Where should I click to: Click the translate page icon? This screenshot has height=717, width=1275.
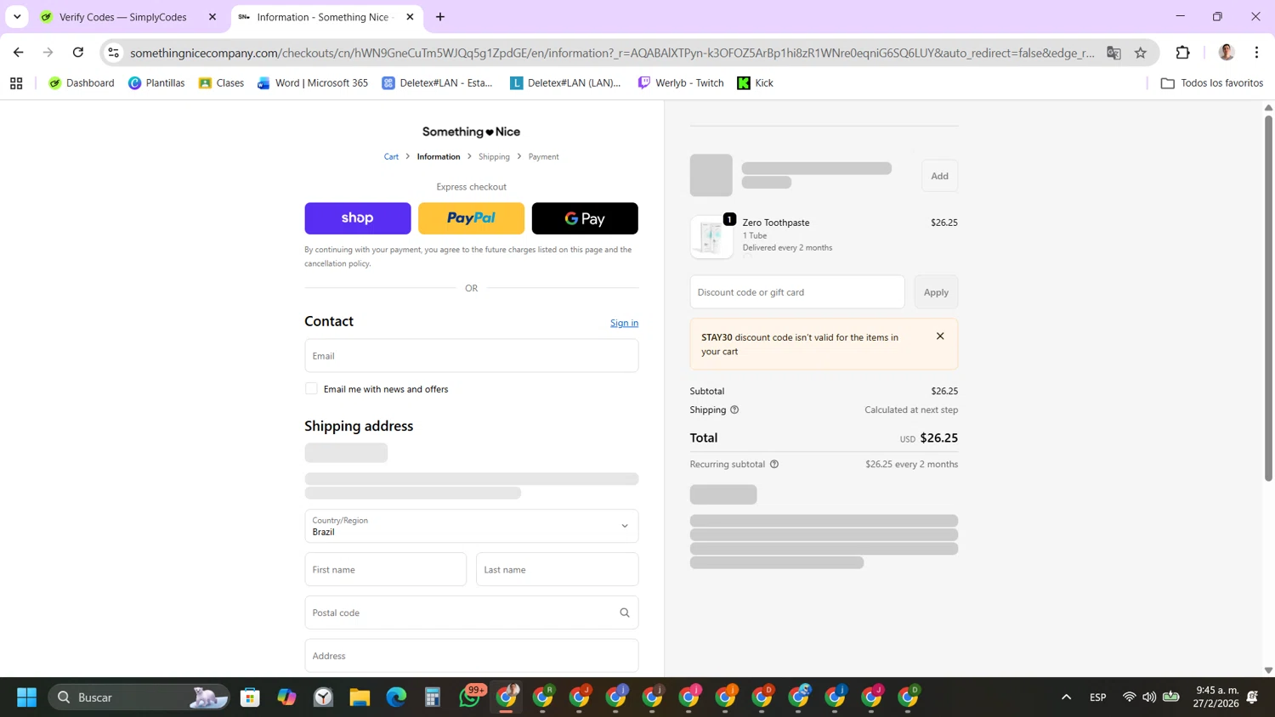[x=1113, y=53]
